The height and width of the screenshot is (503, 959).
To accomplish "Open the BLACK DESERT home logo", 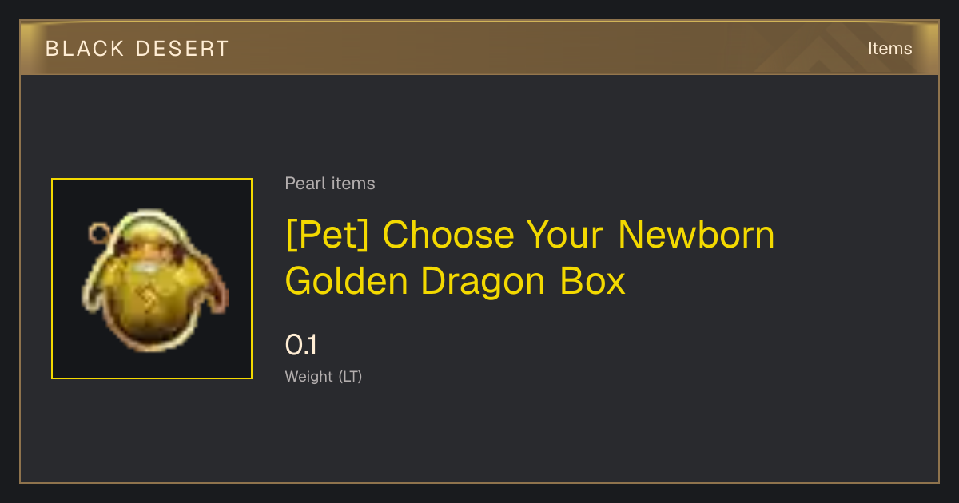I will [x=137, y=49].
